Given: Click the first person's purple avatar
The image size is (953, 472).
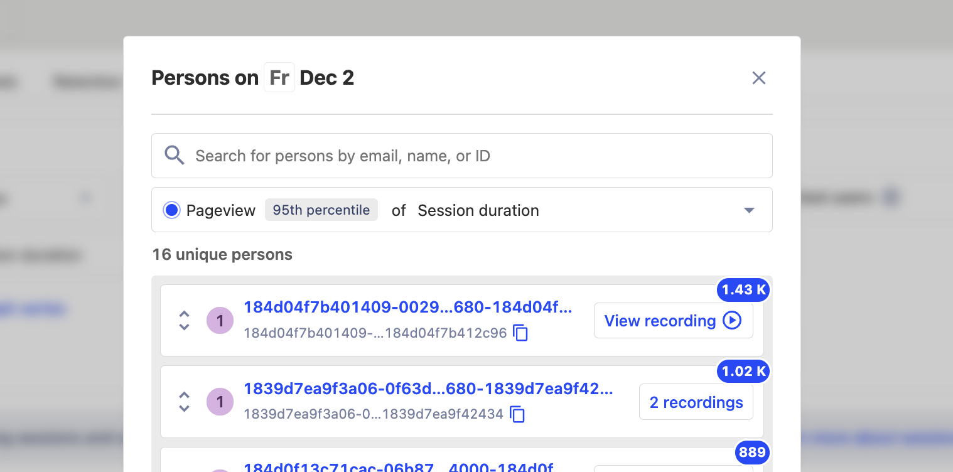Looking at the screenshot, I should 220,321.
